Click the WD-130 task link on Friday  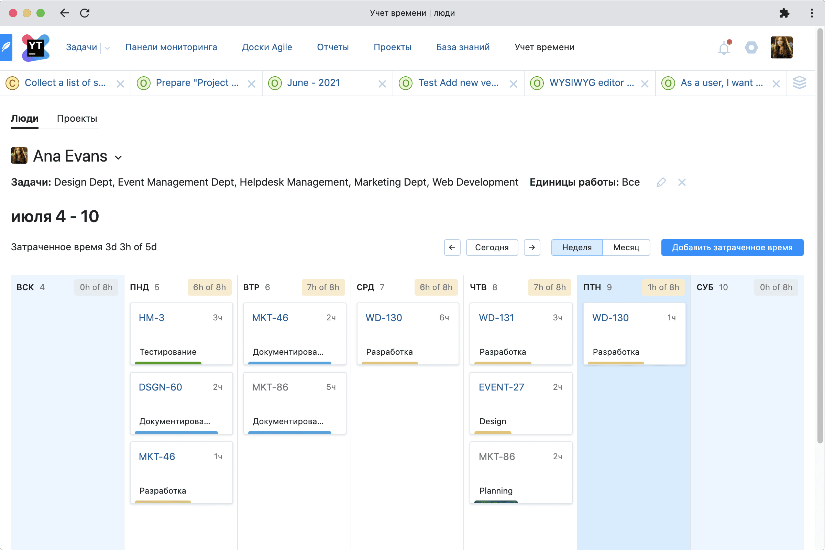610,317
